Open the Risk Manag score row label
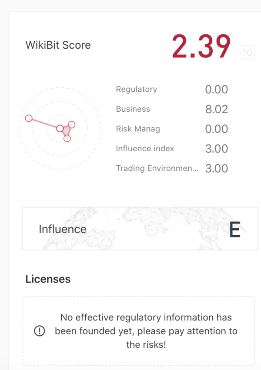 click(x=138, y=129)
